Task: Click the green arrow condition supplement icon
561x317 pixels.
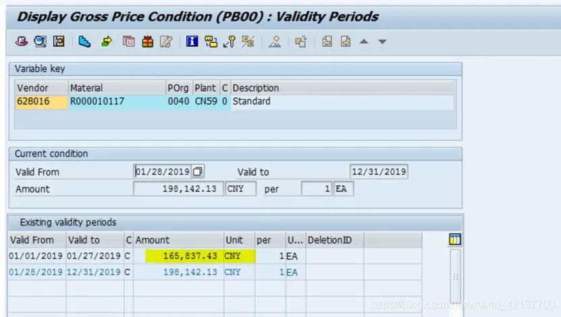Action: [x=106, y=41]
